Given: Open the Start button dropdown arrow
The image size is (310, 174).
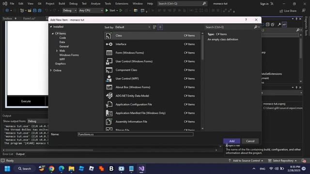Looking at the screenshot, I should click(117, 11).
